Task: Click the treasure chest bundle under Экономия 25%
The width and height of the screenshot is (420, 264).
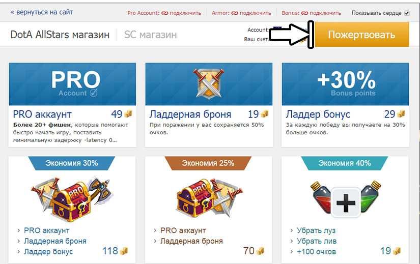Action: click(209, 199)
